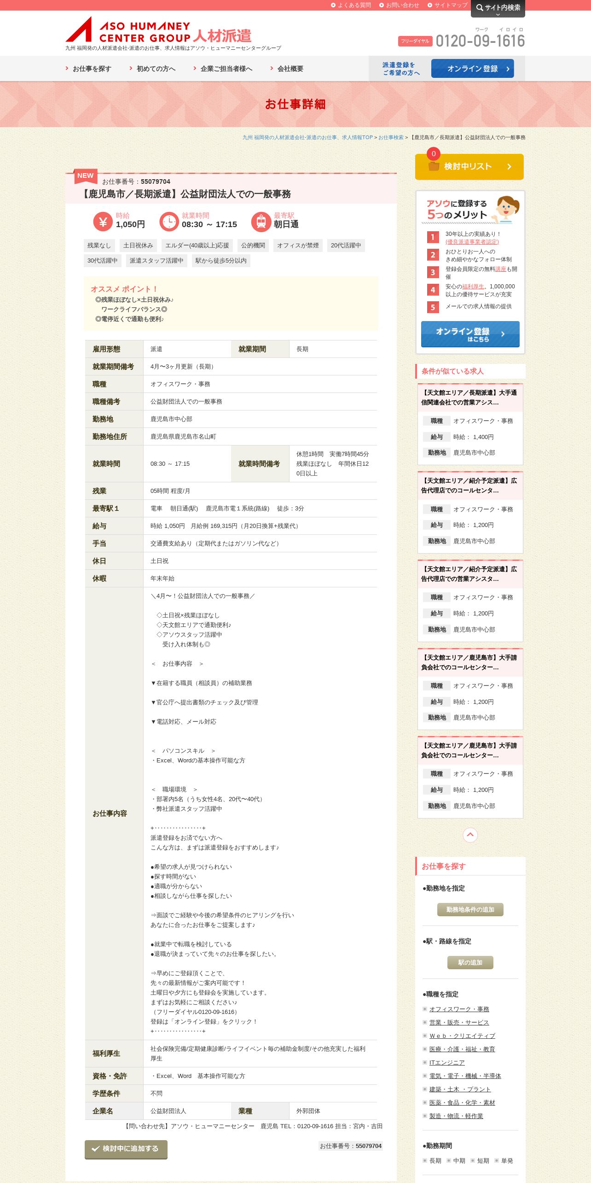Select job type オフィスワーク・事務

point(459,1009)
